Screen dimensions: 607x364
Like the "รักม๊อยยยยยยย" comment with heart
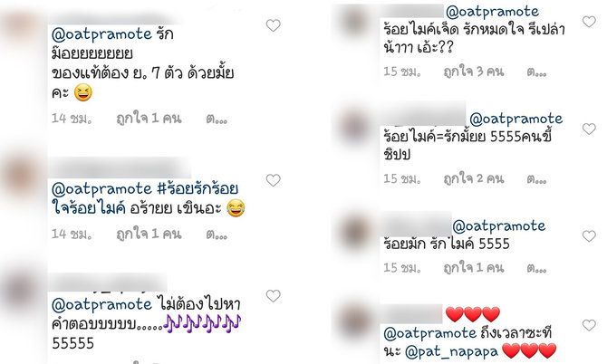(273, 25)
